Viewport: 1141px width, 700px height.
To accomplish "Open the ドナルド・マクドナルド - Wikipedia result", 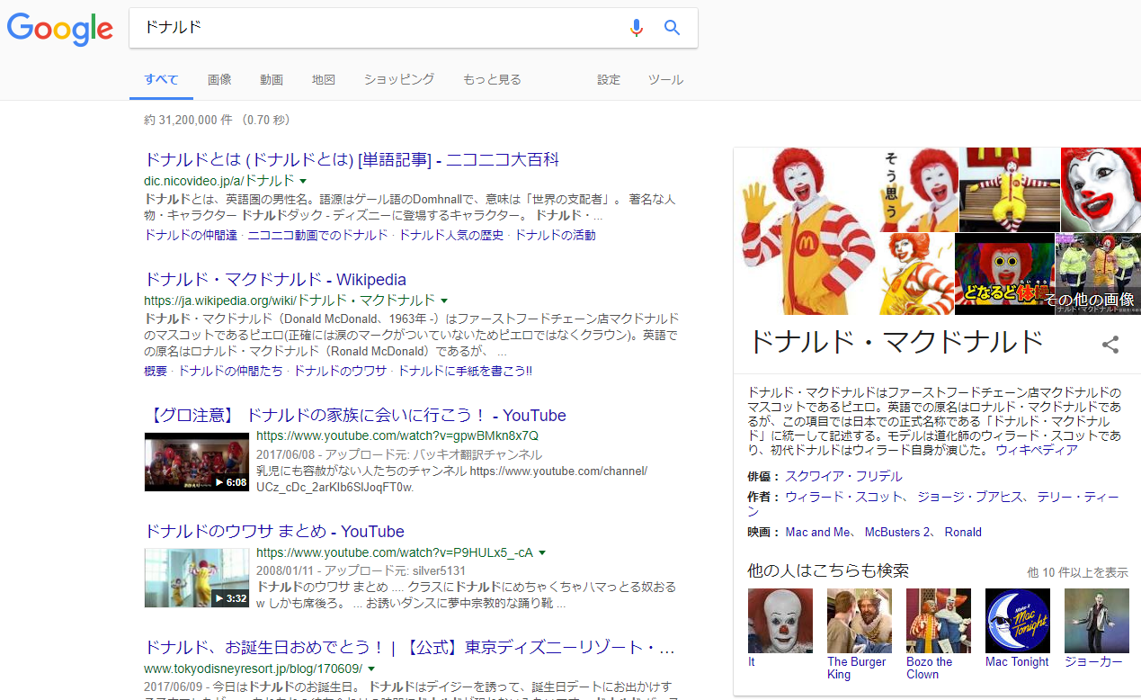I will (x=275, y=280).
